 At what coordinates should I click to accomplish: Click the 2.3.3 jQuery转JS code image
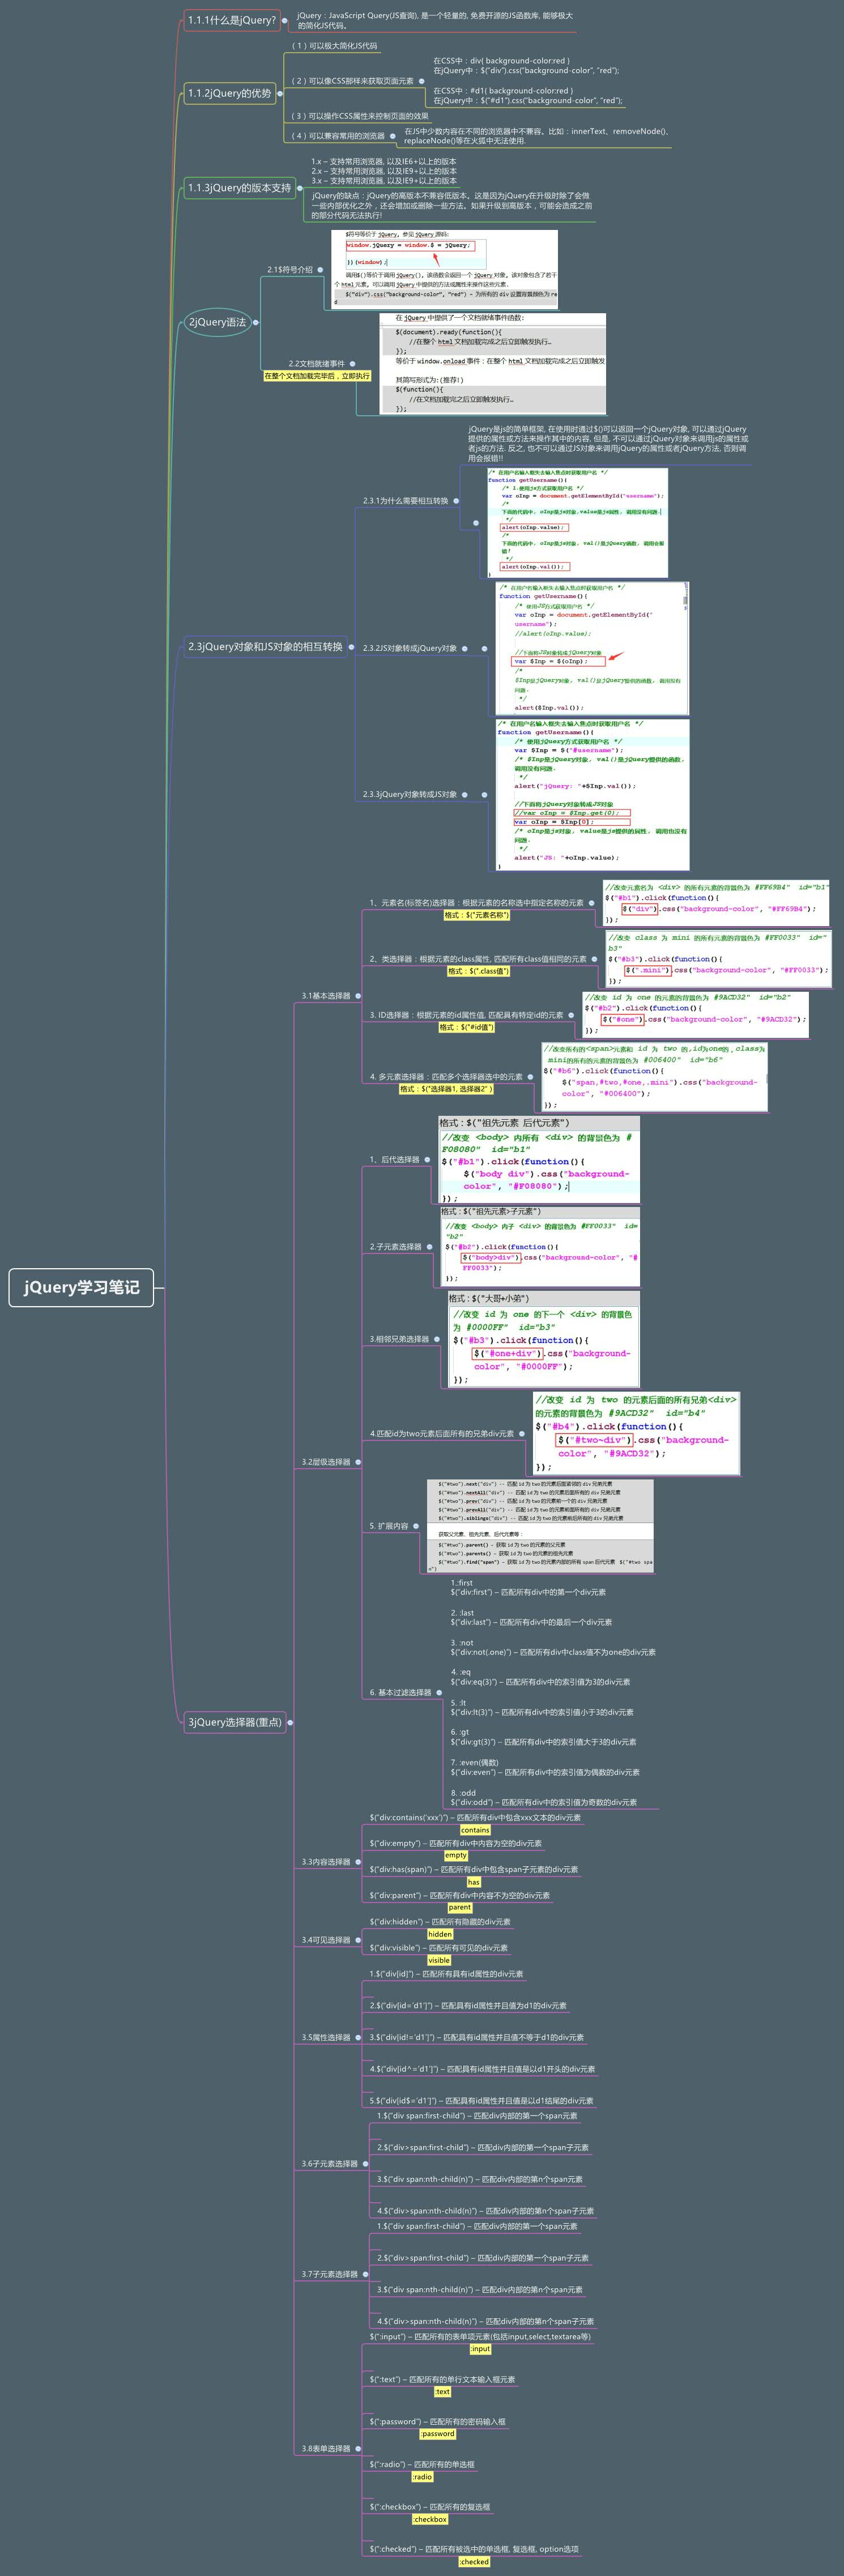[x=593, y=794]
